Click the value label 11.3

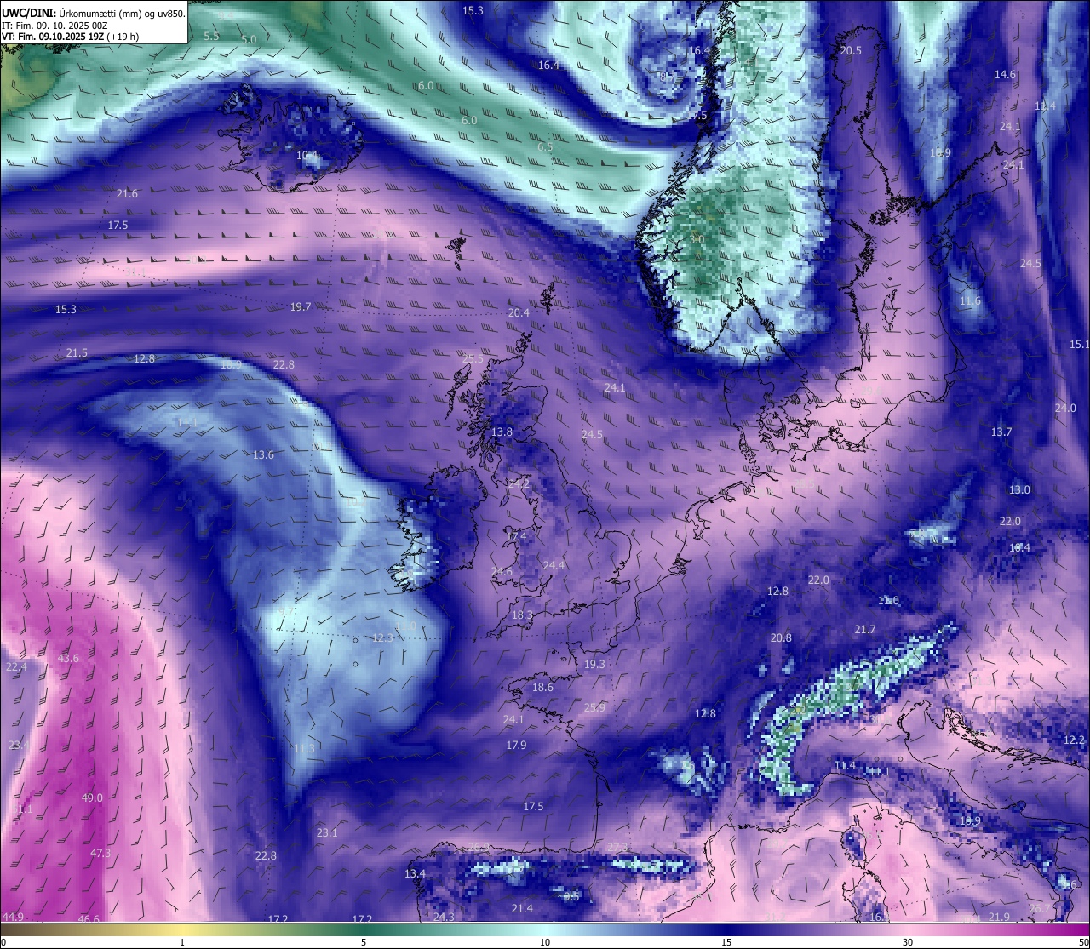point(304,748)
